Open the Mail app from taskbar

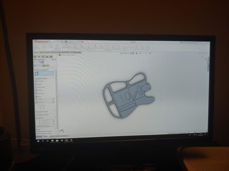click(x=57, y=141)
